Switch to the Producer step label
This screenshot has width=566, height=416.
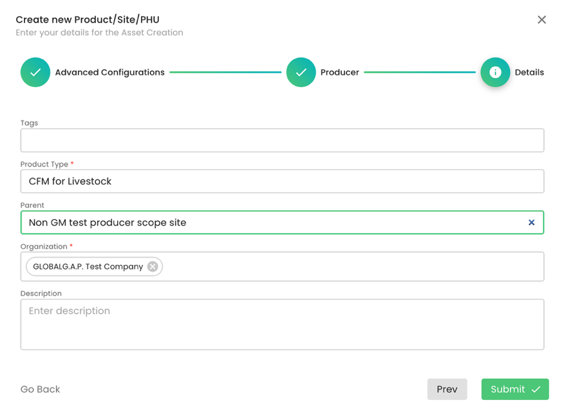(339, 73)
